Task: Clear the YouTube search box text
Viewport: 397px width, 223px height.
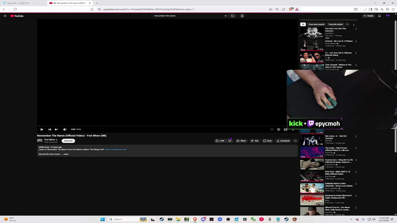Action: coord(225,16)
